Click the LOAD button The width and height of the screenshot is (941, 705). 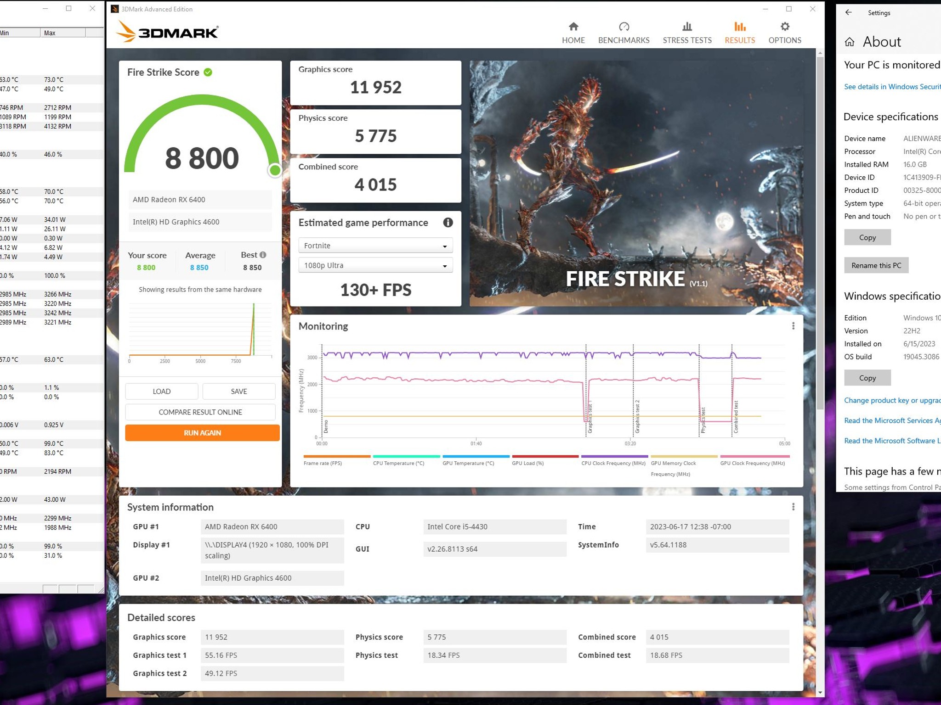pos(161,392)
